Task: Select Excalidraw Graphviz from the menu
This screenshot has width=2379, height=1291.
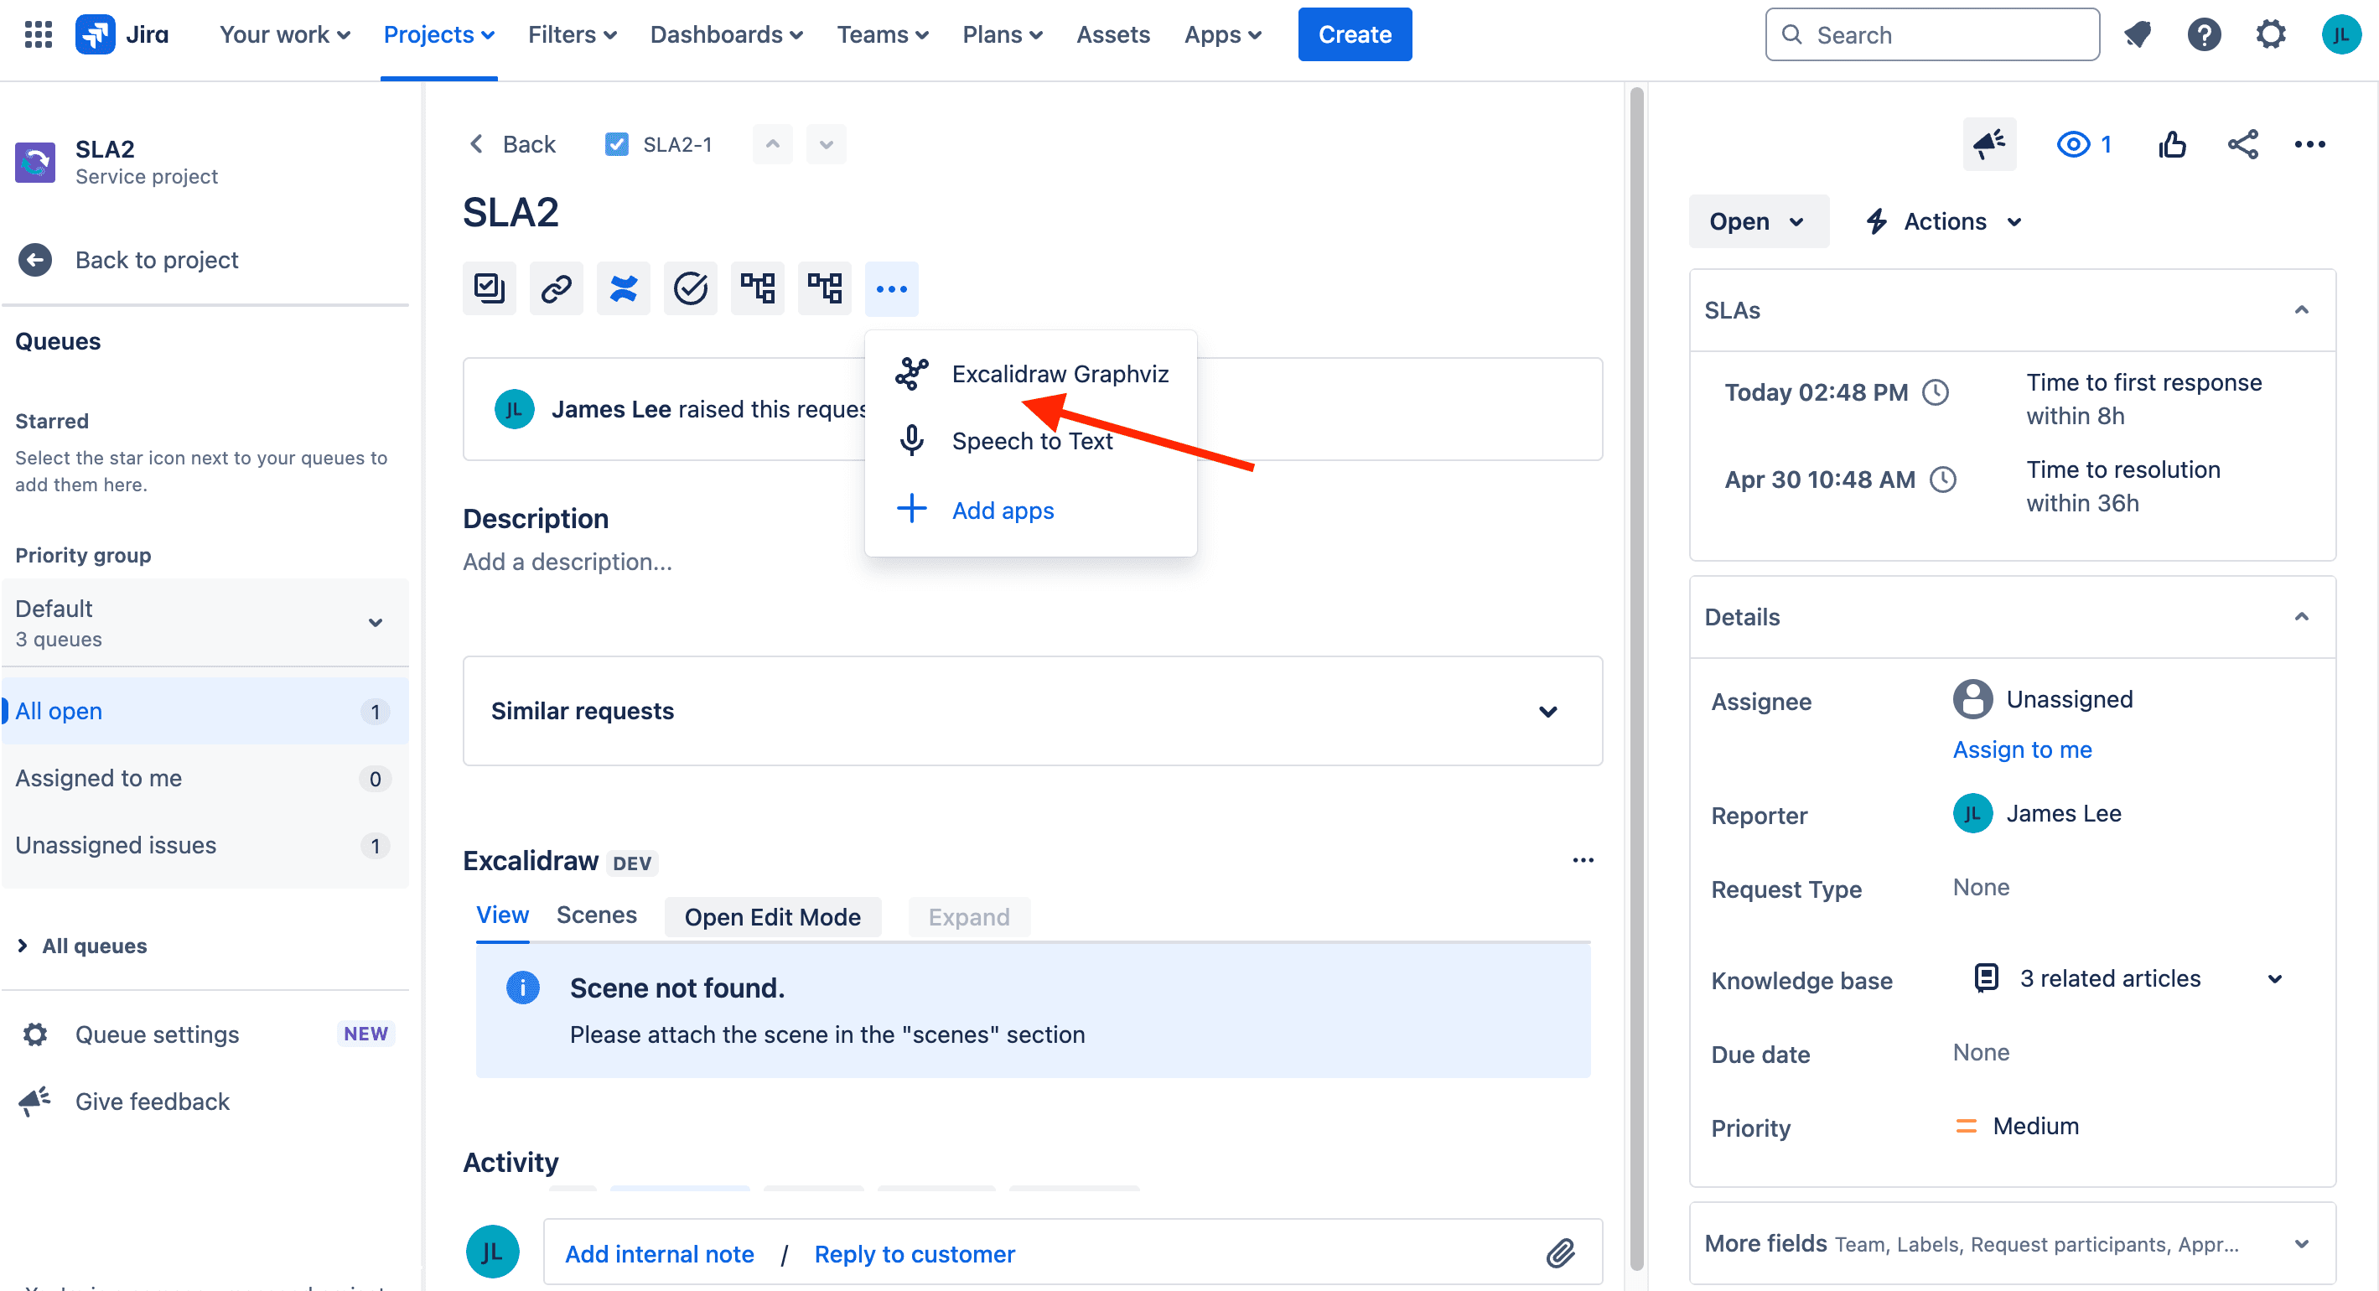Action: pyautogui.click(x=1031, y=374)
